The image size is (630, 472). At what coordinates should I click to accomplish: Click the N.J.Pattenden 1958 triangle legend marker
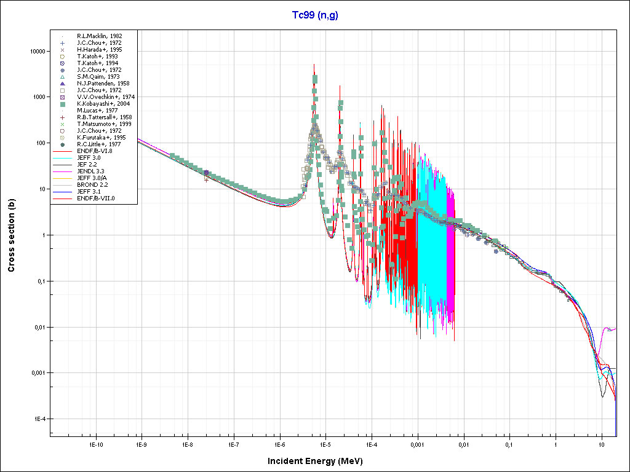pos(62,84)
